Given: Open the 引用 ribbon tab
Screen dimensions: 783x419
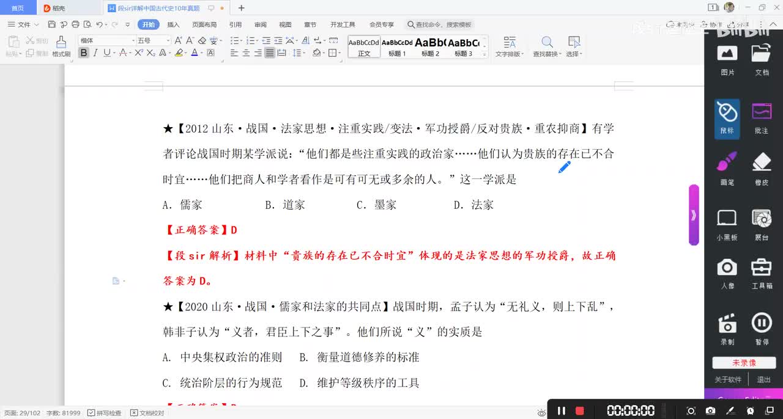Looking at the screenshot, I should point(236,25).
